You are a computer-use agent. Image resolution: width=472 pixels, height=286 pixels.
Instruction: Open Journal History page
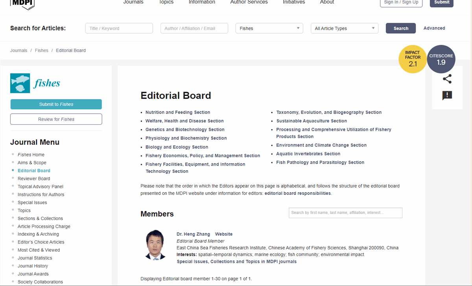coord(33,266)
